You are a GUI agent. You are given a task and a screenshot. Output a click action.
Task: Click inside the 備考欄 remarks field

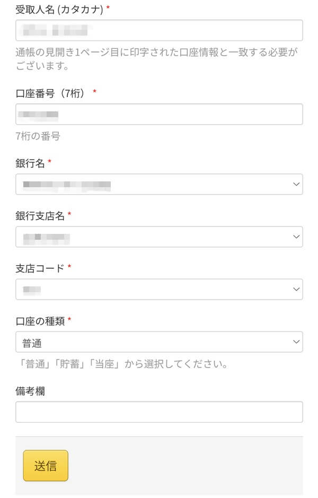click(159, 411)
